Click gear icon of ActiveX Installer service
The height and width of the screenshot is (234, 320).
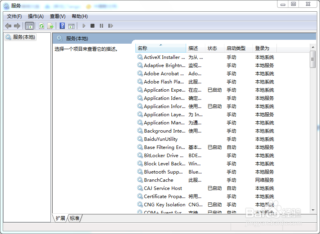click(140, 57)
